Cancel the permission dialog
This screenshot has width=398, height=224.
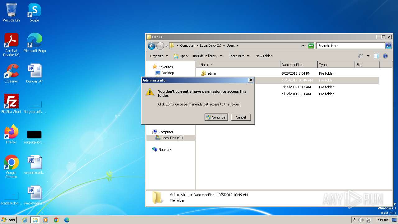pyautogui.click(x=241, y=117)
